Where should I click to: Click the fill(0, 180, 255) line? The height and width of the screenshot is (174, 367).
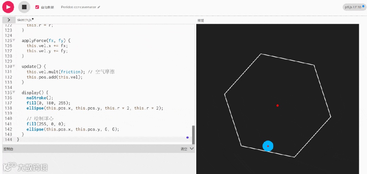pyautogui.click(x=48, y=103)
